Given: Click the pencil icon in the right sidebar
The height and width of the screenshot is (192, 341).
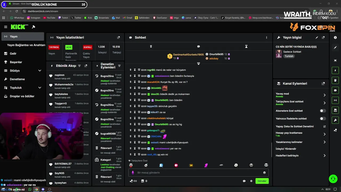Looking at the screenshot, I should pyautogui.click(x=335, y=47).
